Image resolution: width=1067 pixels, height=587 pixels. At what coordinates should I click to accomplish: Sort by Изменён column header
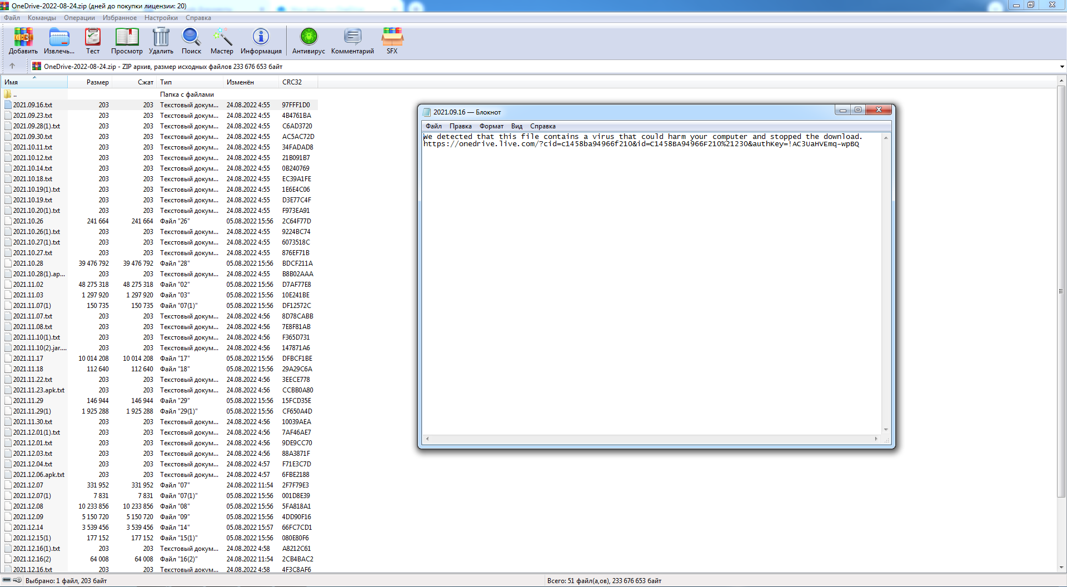[251, 82]
